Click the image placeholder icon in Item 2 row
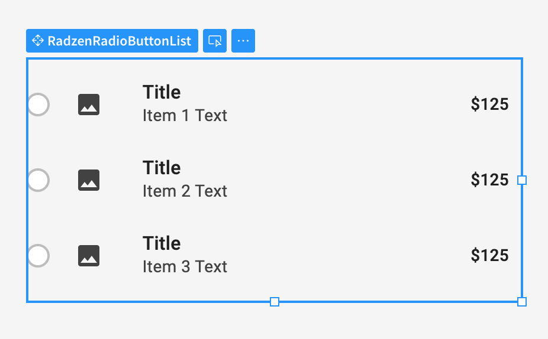The width and height of the screenshot is (548, 339). (89, 180)
